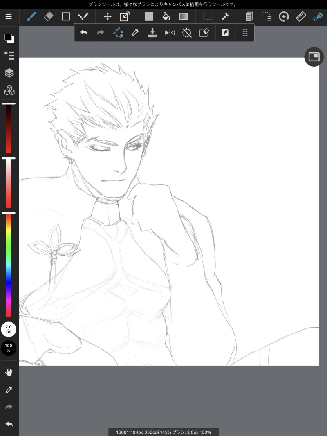Toggle the navigator preview window button
Image resolution: width=327 pixels, height=436 pixels.
pos(314,57)
